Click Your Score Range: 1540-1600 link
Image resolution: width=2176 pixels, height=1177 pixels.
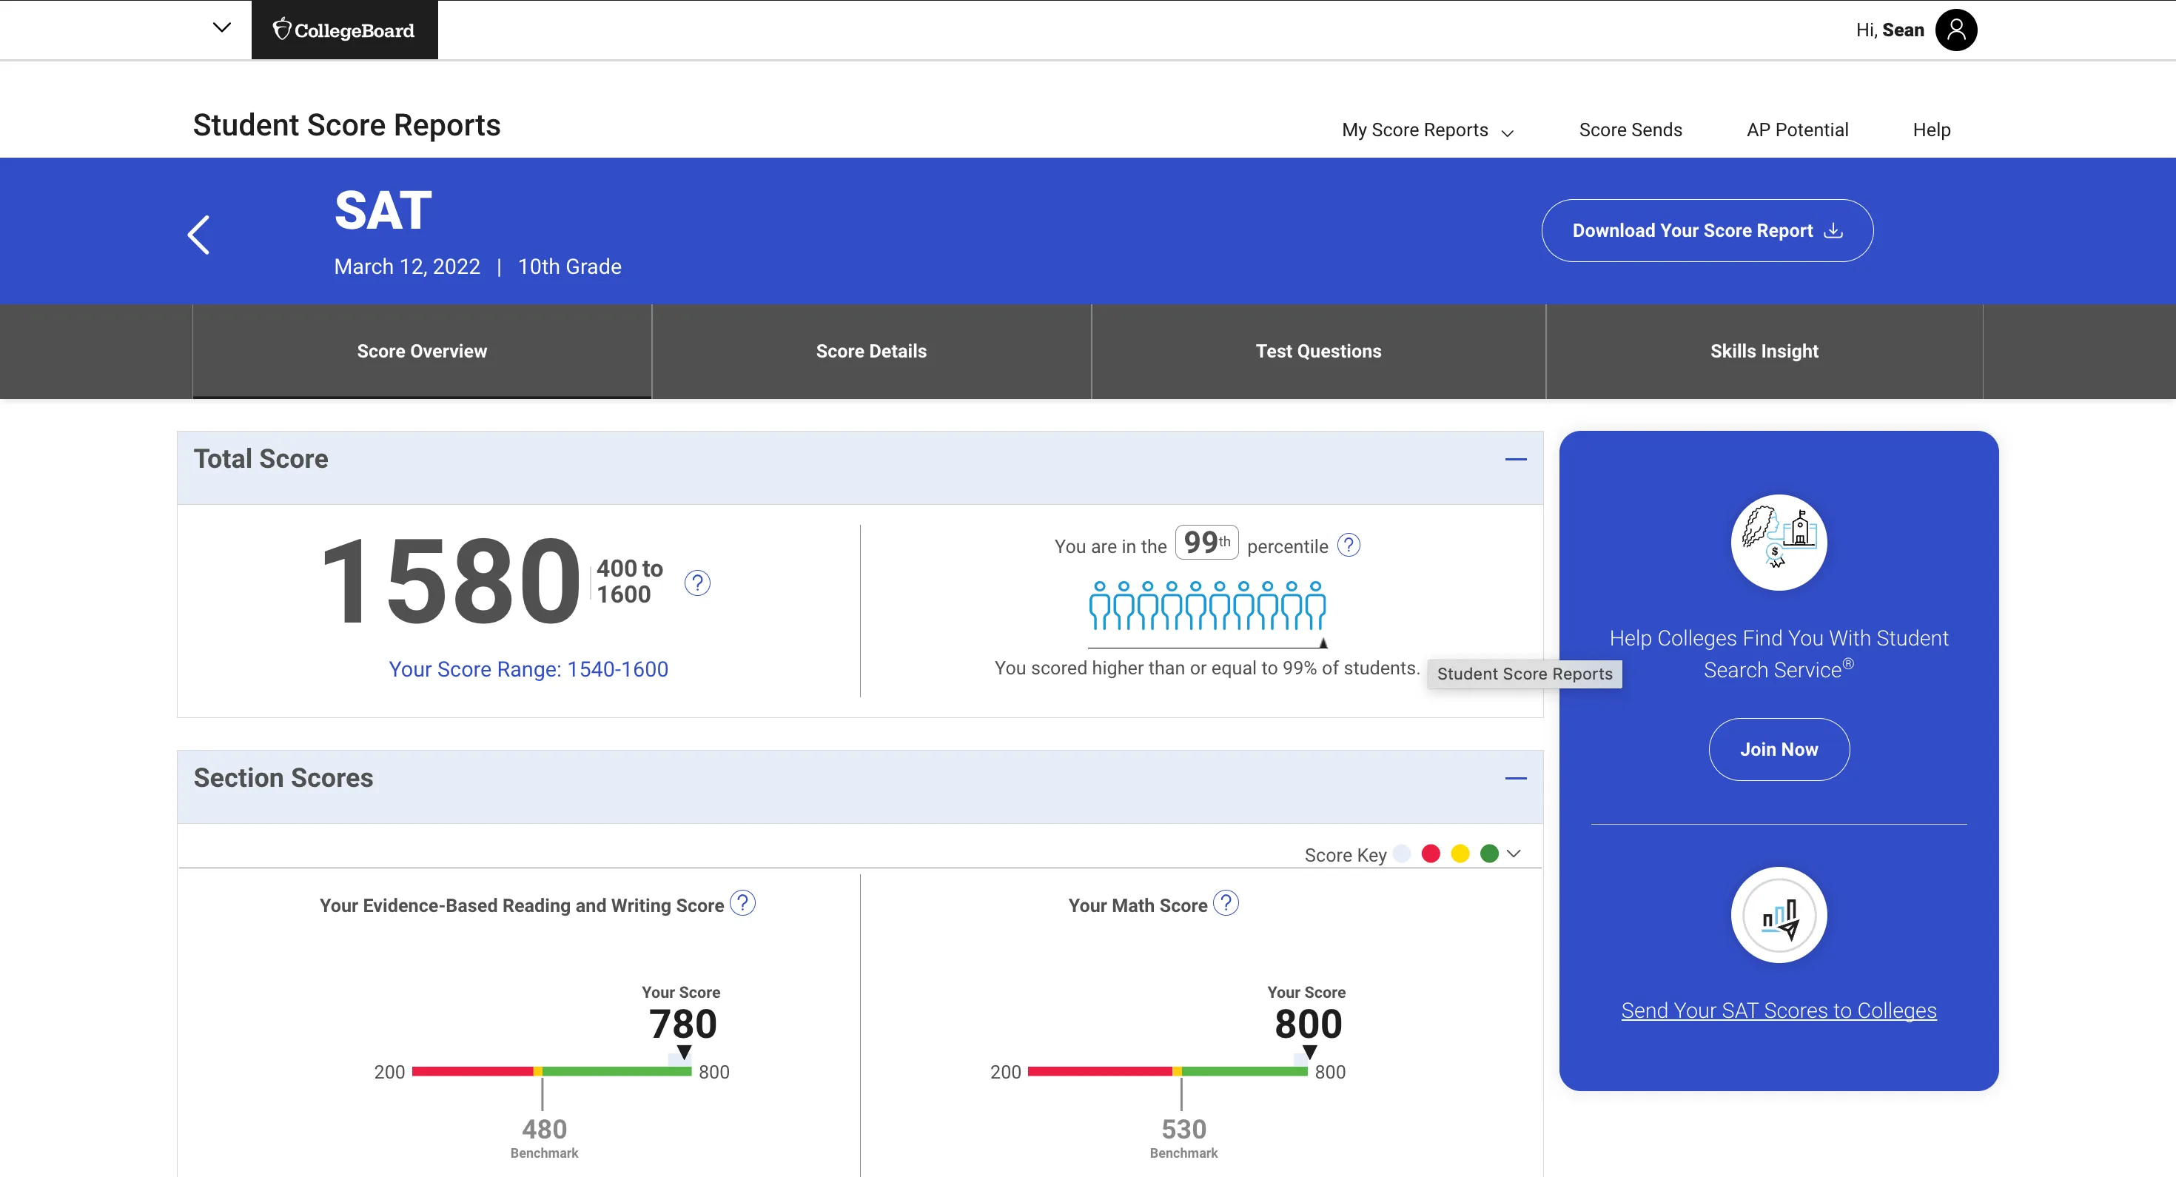pos(528,669)
